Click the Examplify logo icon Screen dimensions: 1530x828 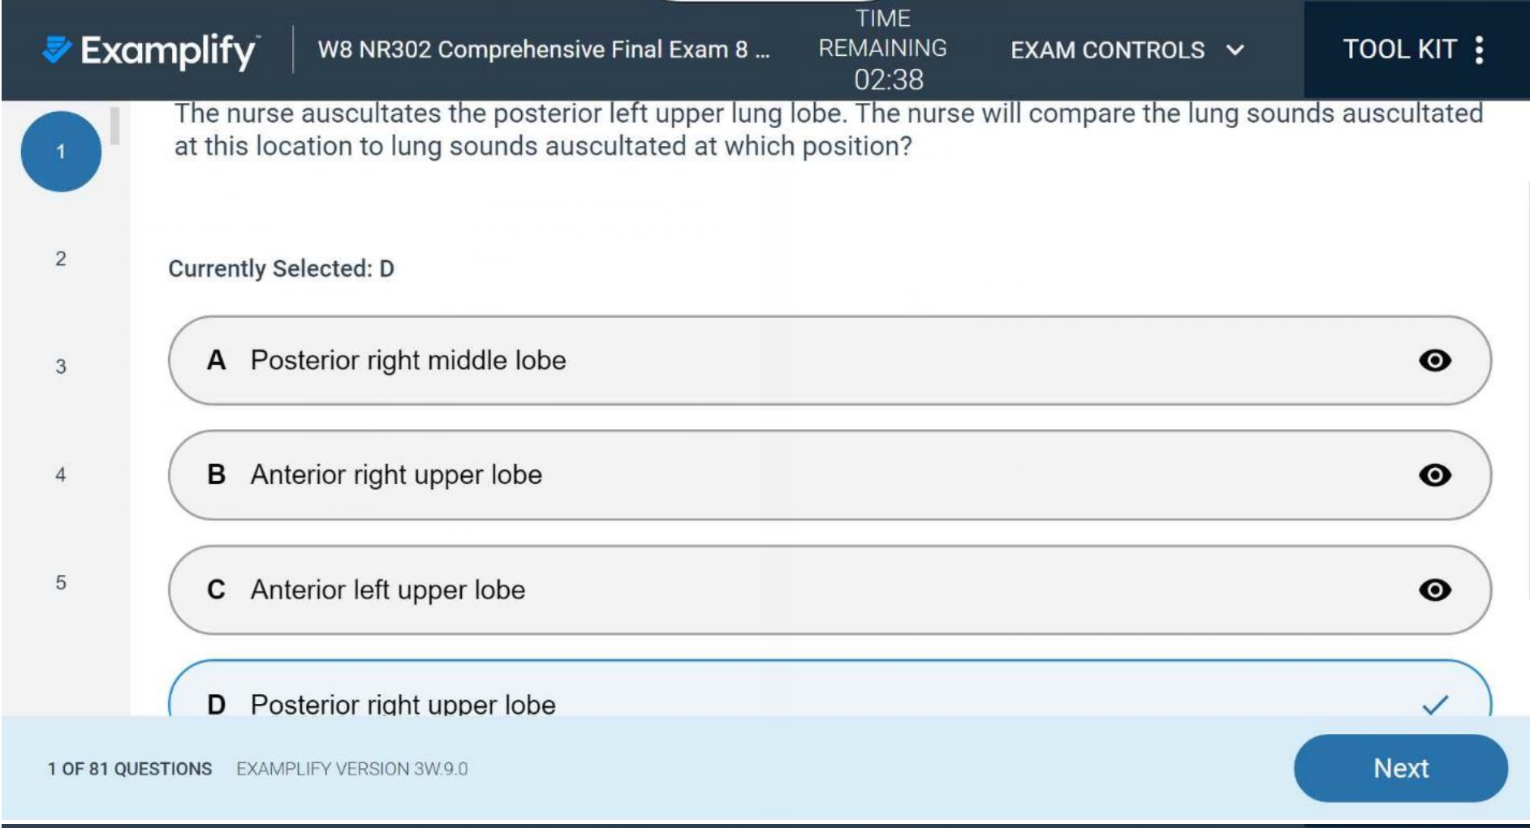click(54, 49)
